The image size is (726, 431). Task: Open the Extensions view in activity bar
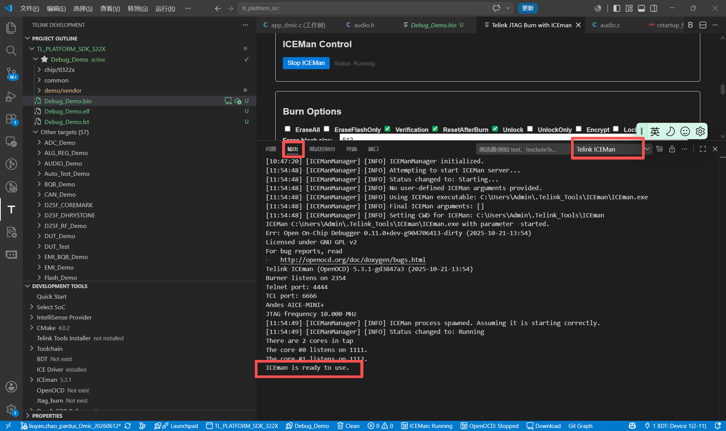point(11,119)
